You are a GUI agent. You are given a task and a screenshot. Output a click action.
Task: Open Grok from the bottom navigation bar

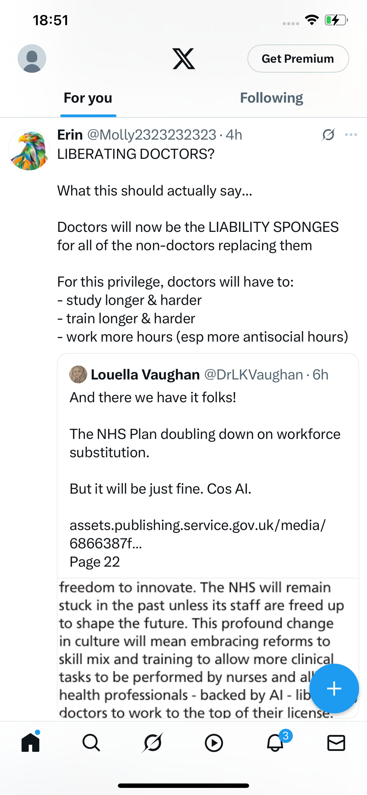pos(153,743)
